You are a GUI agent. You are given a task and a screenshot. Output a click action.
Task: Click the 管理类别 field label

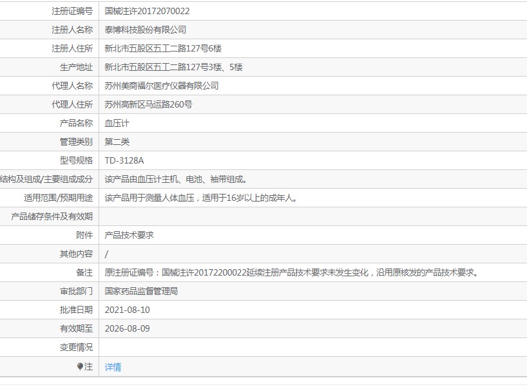(x=76, y=142)
